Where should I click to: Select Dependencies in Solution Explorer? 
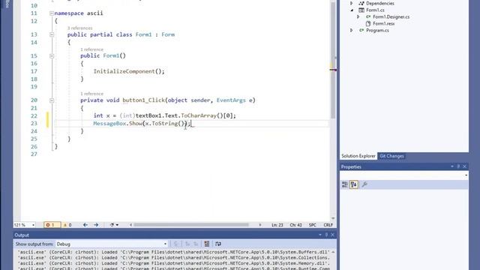(380, 3)
